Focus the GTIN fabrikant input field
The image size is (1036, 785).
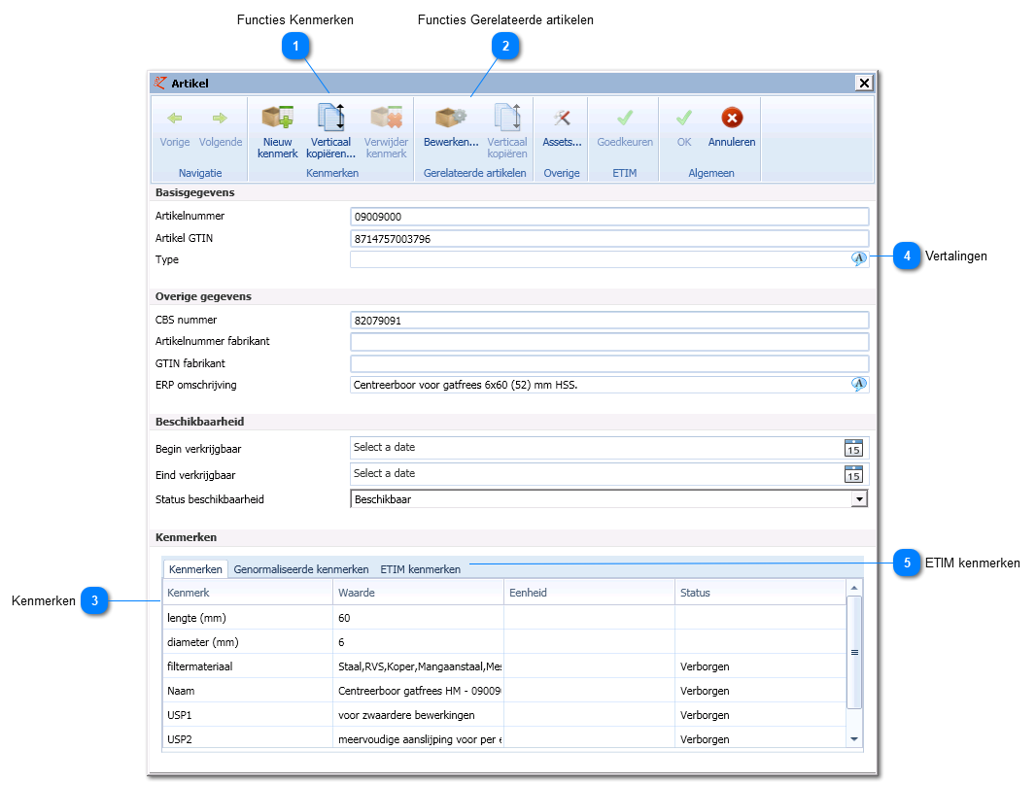(609, 363)
